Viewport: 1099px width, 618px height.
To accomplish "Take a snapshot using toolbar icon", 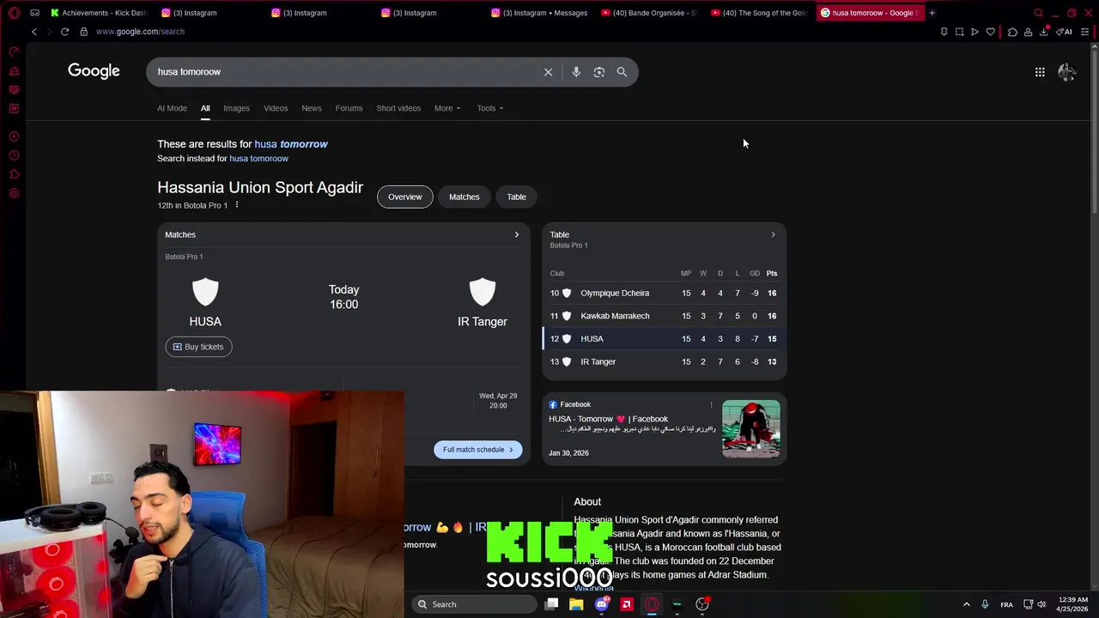I will tap(959, 32).
